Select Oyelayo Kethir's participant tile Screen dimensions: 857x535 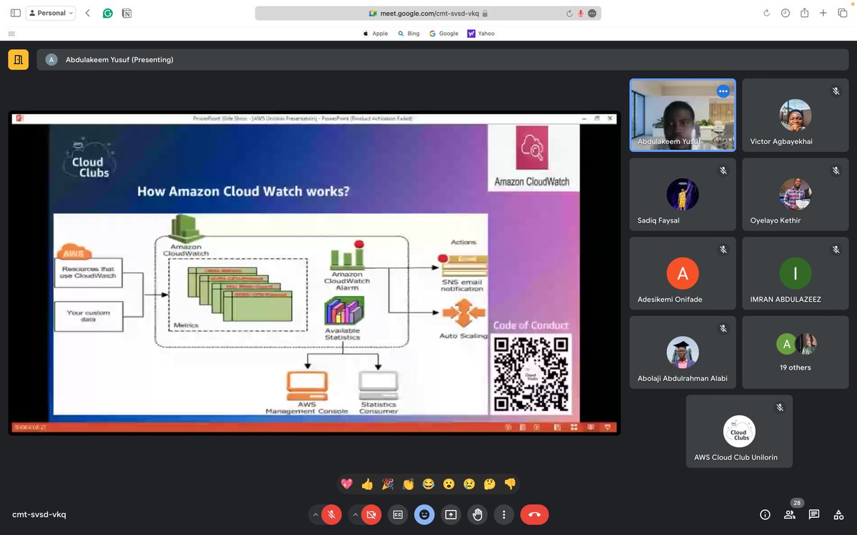795,194
